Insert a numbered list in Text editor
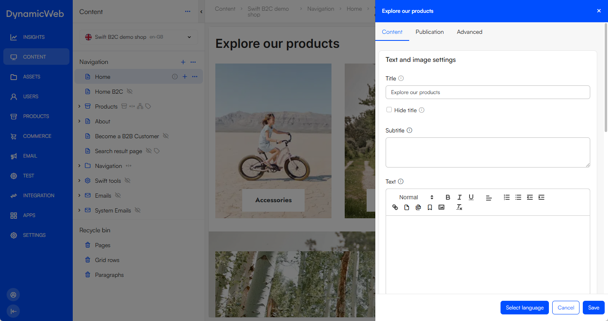Screen dimensions: 608x321 coord(507,197)
